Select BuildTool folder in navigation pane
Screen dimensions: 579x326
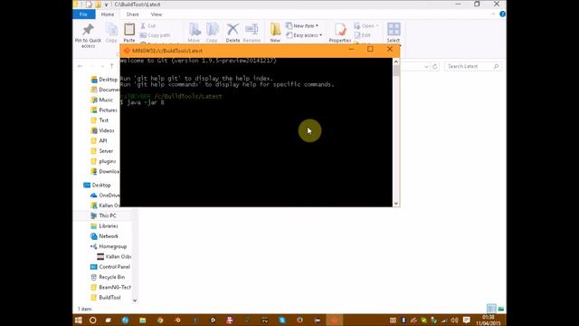coord(106,298)
